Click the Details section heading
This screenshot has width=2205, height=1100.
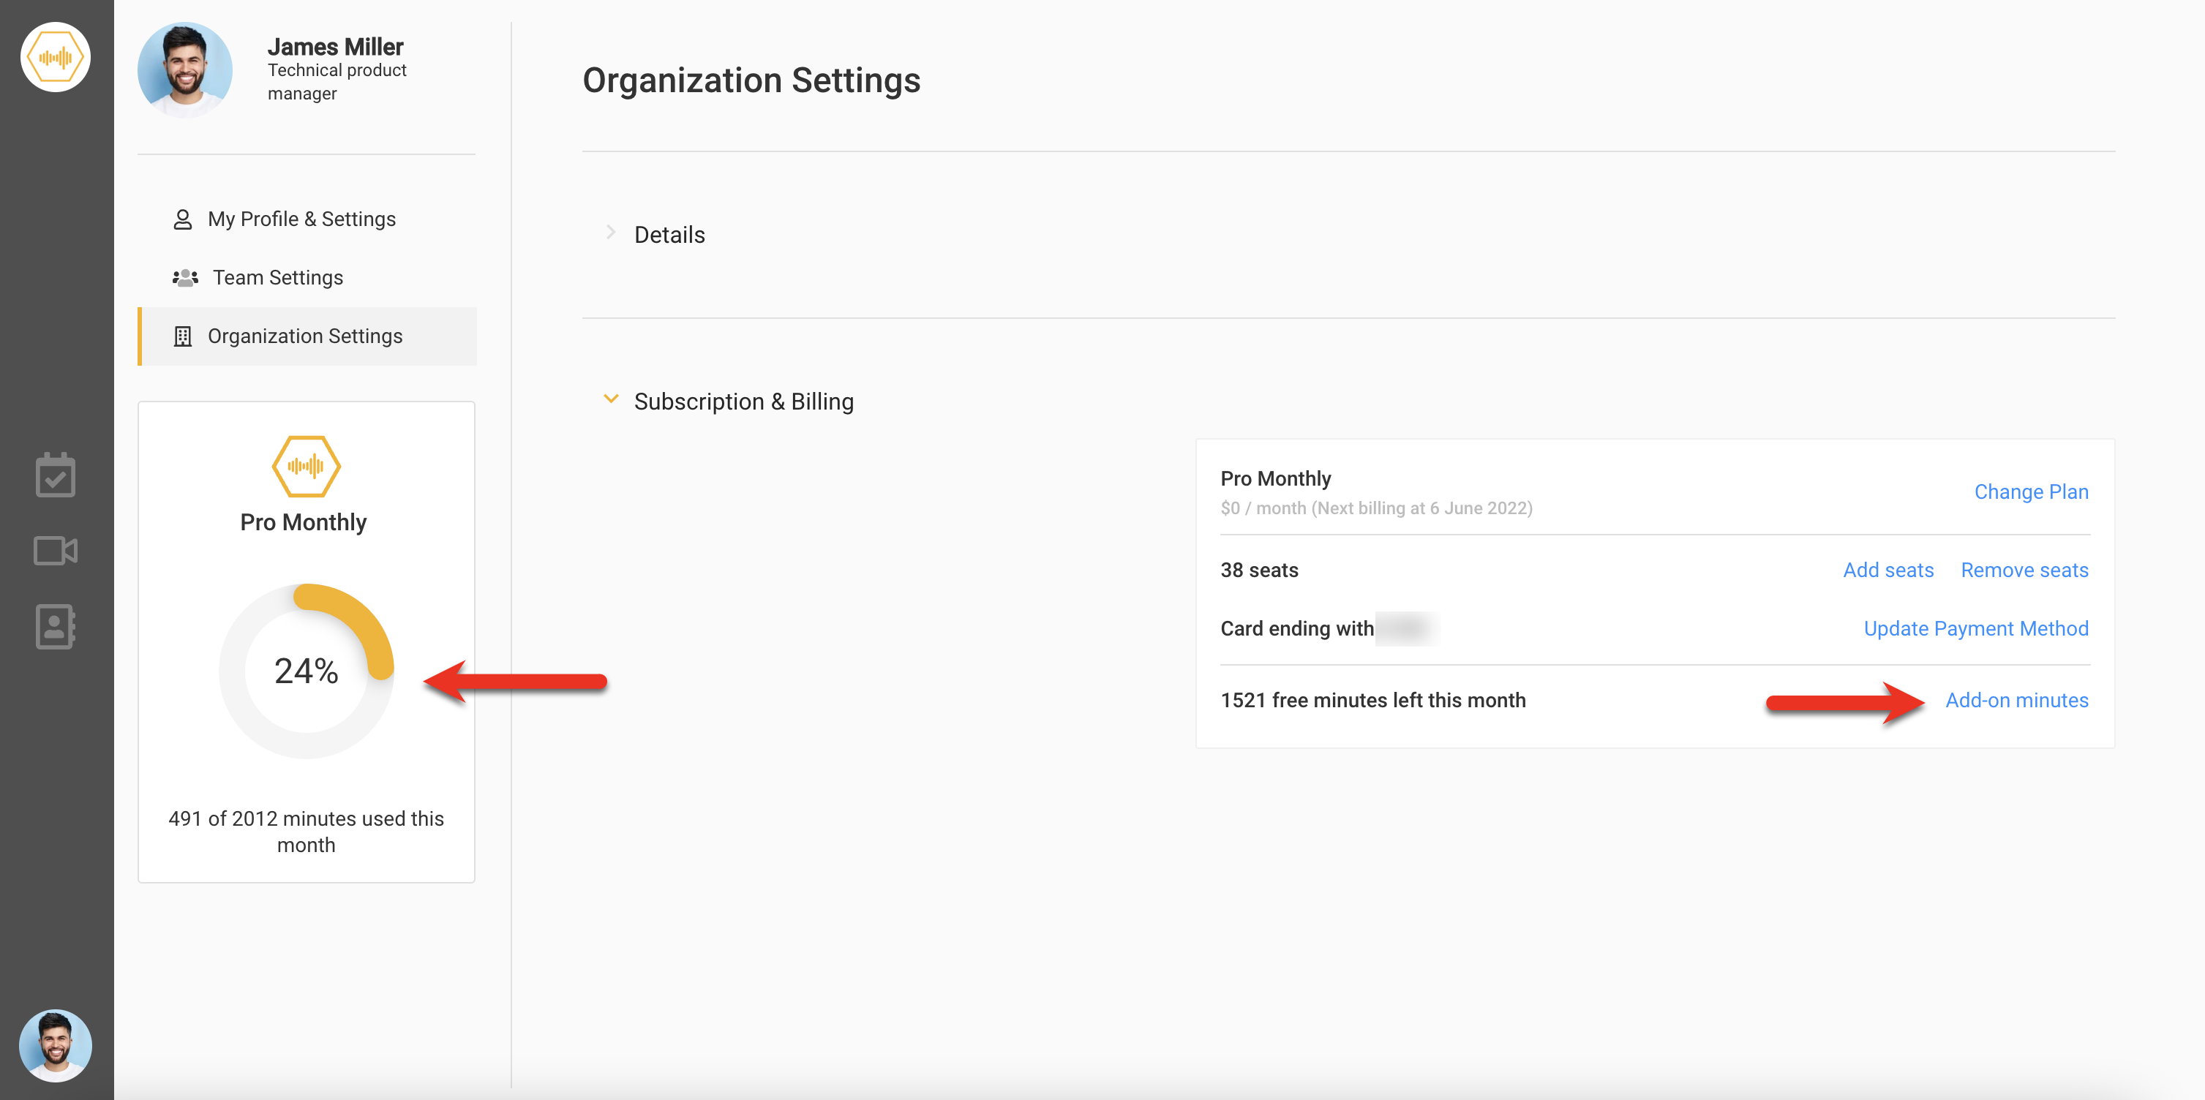tap(669, 235)
